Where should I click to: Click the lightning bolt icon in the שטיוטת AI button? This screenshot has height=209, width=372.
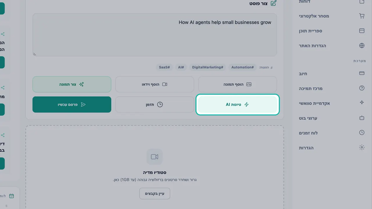click(x=246, y=105)
